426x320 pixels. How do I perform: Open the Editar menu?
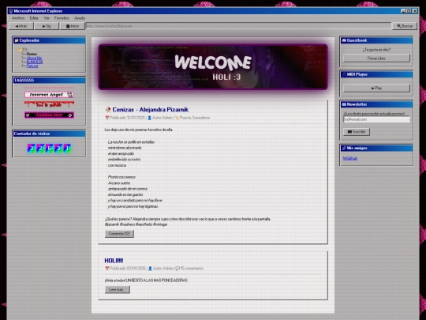click(x=34, y=18)
